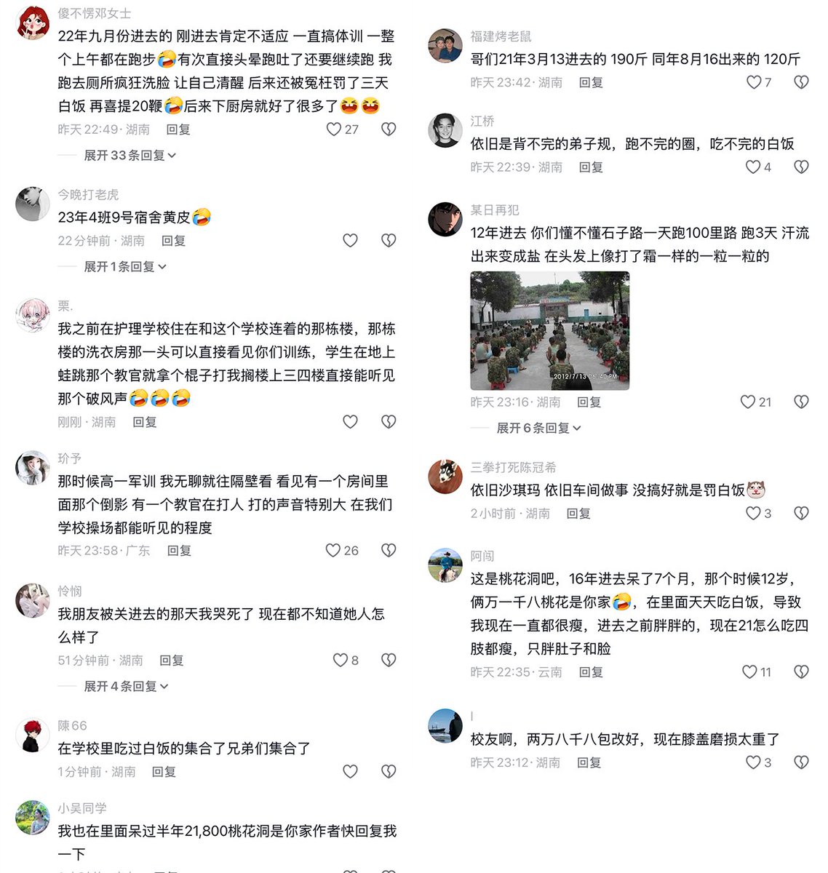Dislike the comment by 阿闯
The image size is (828, 873).
point(801,672)
